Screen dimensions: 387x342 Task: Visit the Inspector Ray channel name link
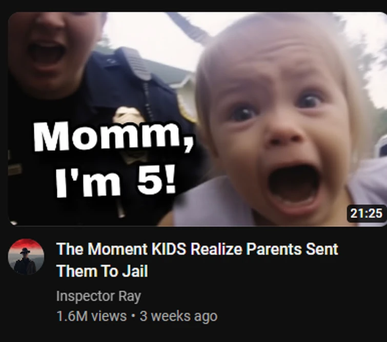tap(98, 296)
